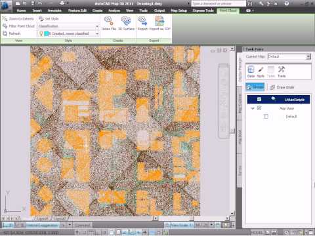315x236 pixels.
Task: Open the Insert ribbon tab
Action: [37, 10]
